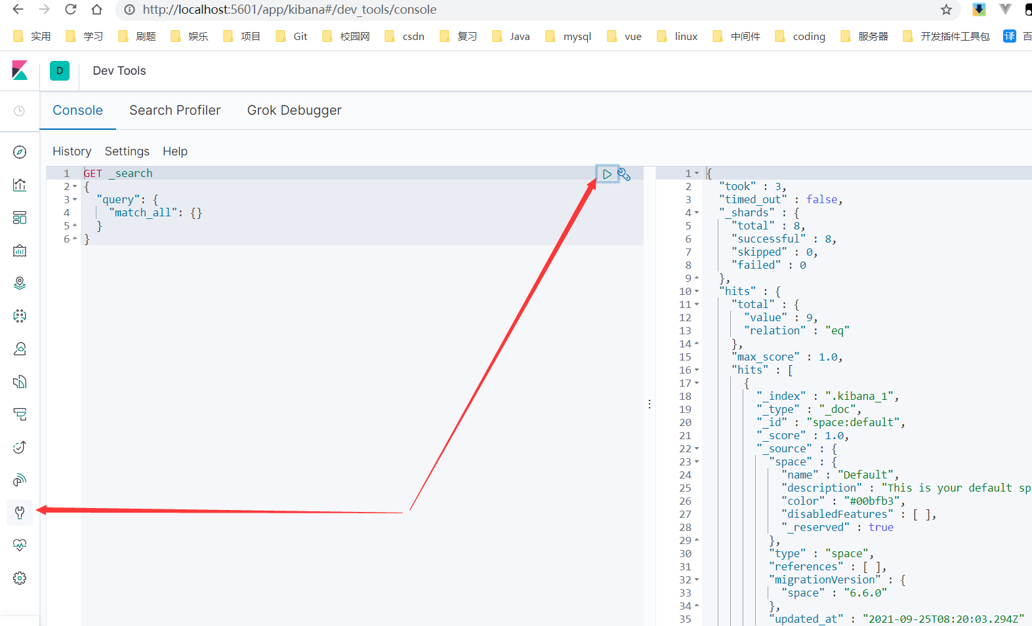Launch Maps from the side navigation
The width and height of the screenshot is (1032, 626).
point(20,283)
